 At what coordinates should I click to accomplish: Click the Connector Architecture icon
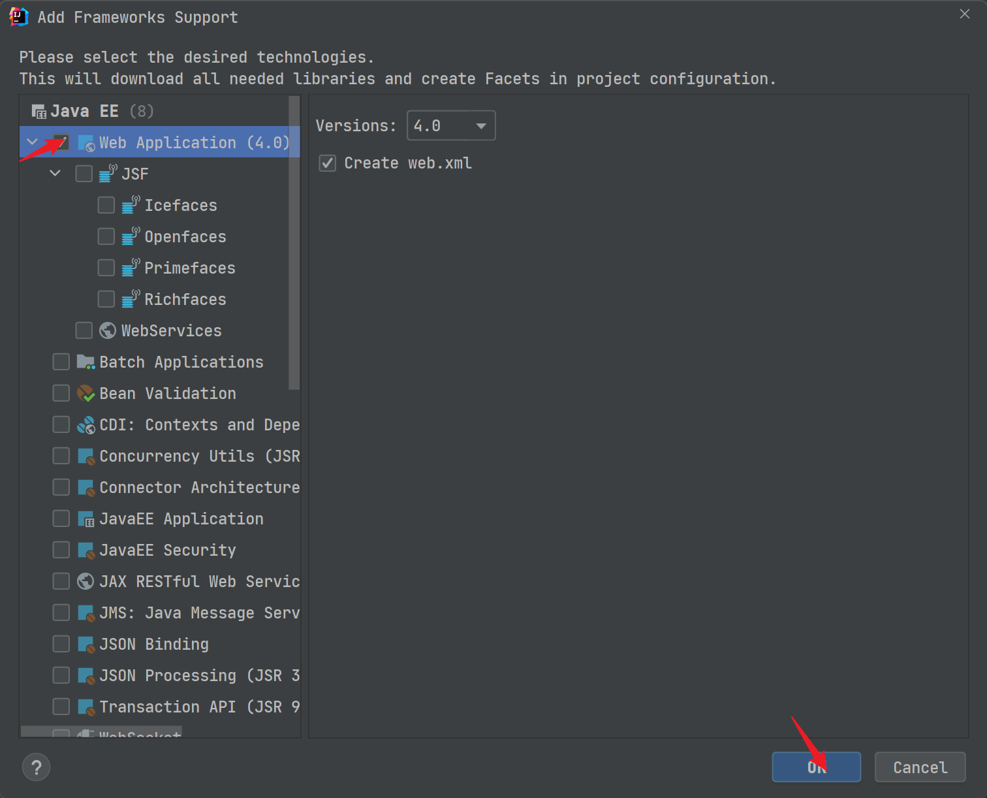[86, 487]
